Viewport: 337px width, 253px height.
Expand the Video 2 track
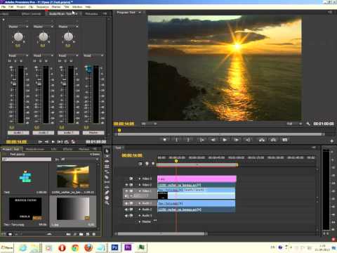(x=140, y=185)
